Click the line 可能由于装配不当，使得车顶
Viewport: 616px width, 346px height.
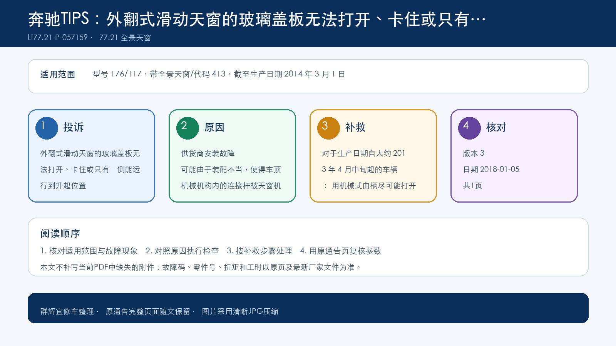tap(231, 170)
